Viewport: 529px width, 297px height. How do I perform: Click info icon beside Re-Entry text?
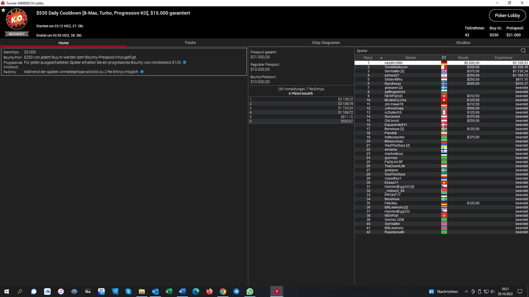tap(142, 72)
